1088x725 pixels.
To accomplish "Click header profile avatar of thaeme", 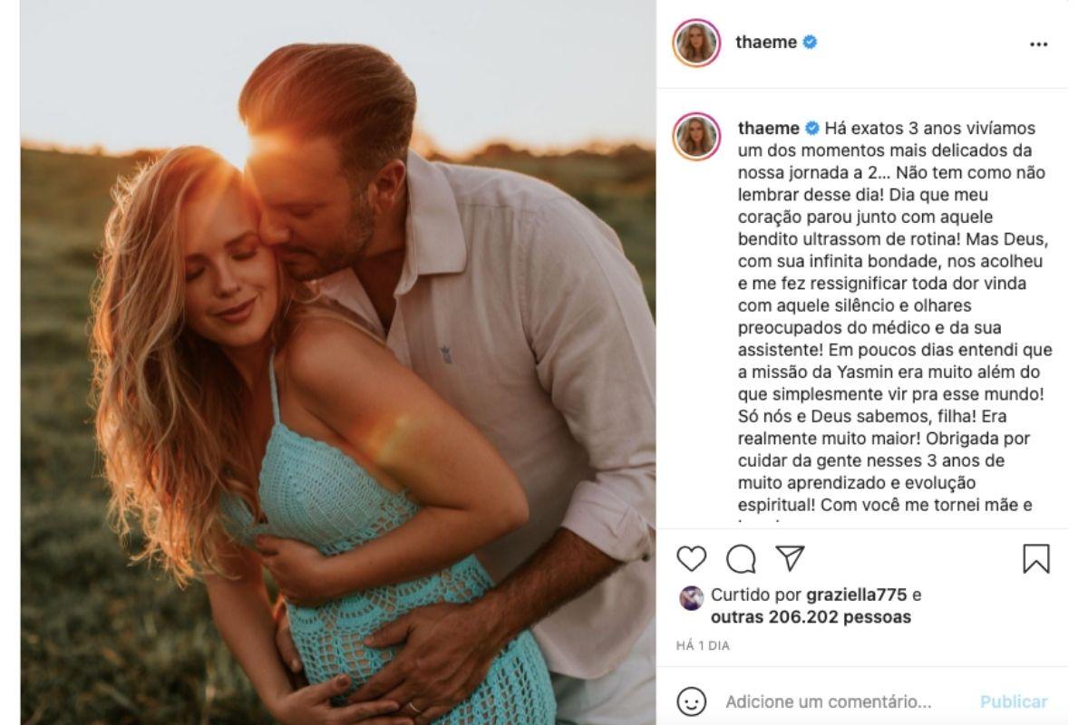I will pos(696,43).
